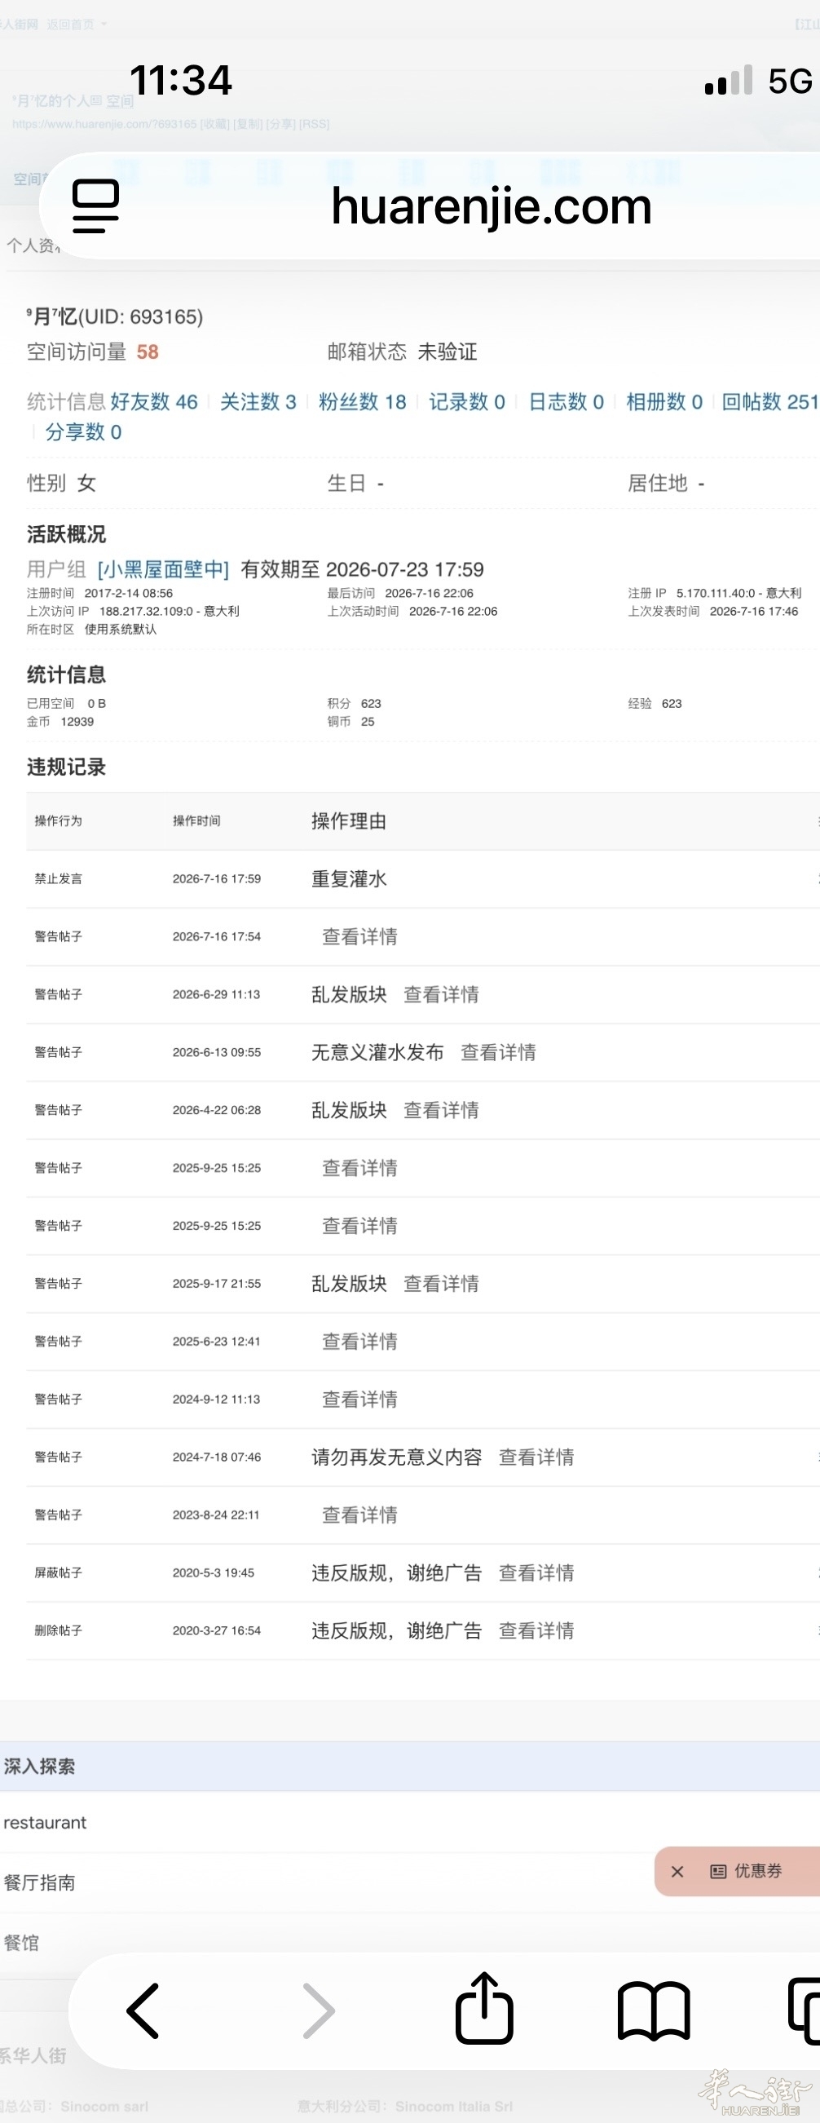
Task: Open Safari share sheet icon
Action: (x=484, y=2009)
